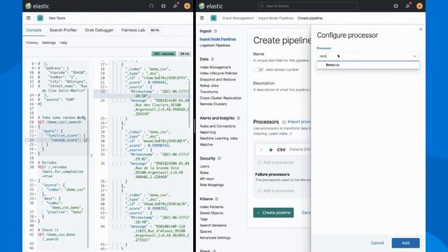Open search icon in Dev Tools header
448x252 pixels.
(x=151, y=6)
